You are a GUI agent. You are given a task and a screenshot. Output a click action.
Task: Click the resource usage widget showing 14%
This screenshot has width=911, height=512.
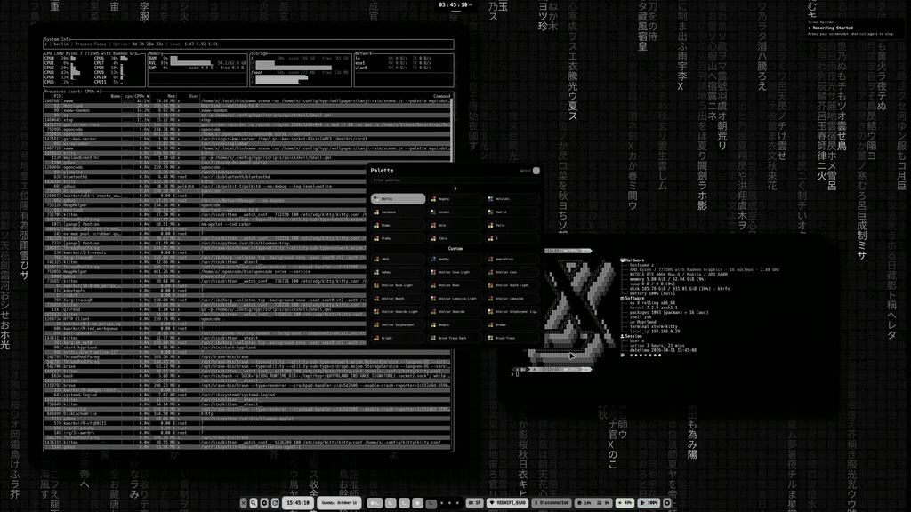(x=593, y=503)
